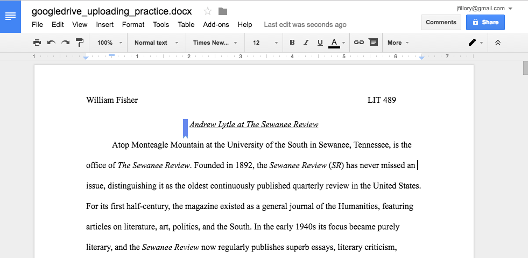Open the text color picker
528x258 pixels.
coord(334,43)
